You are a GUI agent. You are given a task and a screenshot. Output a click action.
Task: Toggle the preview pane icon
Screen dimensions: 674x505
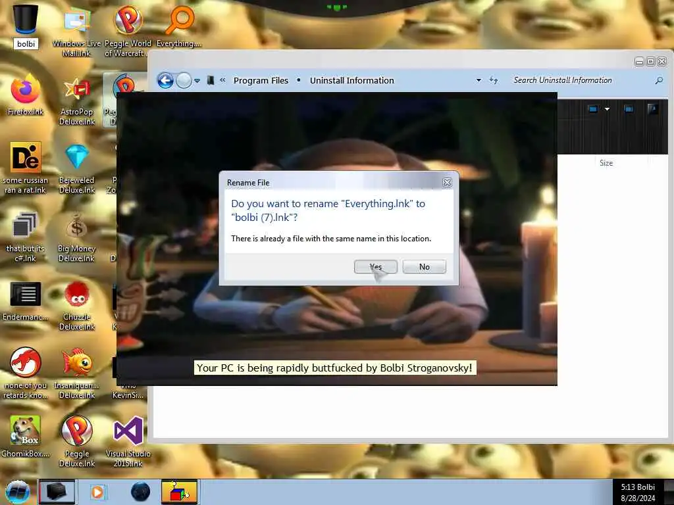[629, 109]
